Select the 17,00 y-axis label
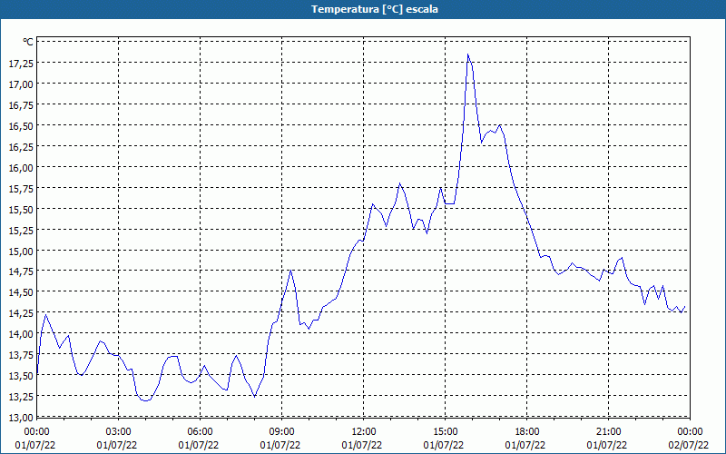726x454 pixels. click(21, 84)
